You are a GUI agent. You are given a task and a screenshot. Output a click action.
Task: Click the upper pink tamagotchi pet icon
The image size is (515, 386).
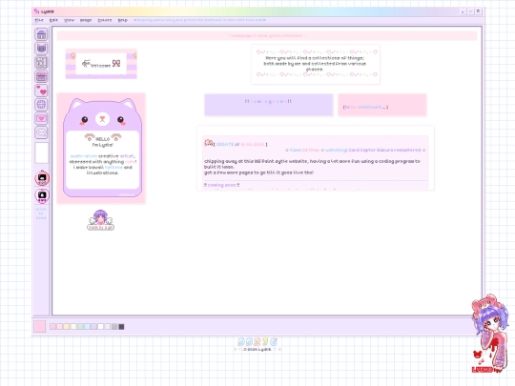click(x=42, y=178)
